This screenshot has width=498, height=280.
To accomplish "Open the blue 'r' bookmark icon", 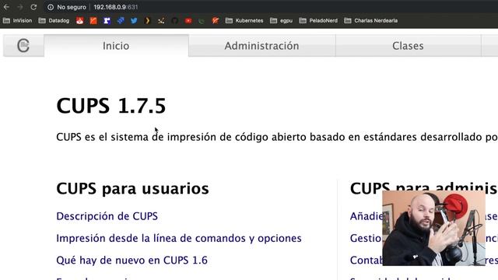I will click(x=107, y=21).
